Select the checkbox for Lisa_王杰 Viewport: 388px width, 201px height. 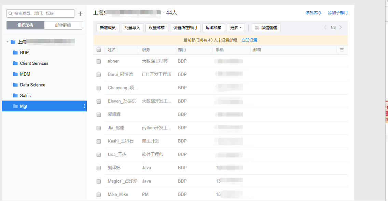98,155
